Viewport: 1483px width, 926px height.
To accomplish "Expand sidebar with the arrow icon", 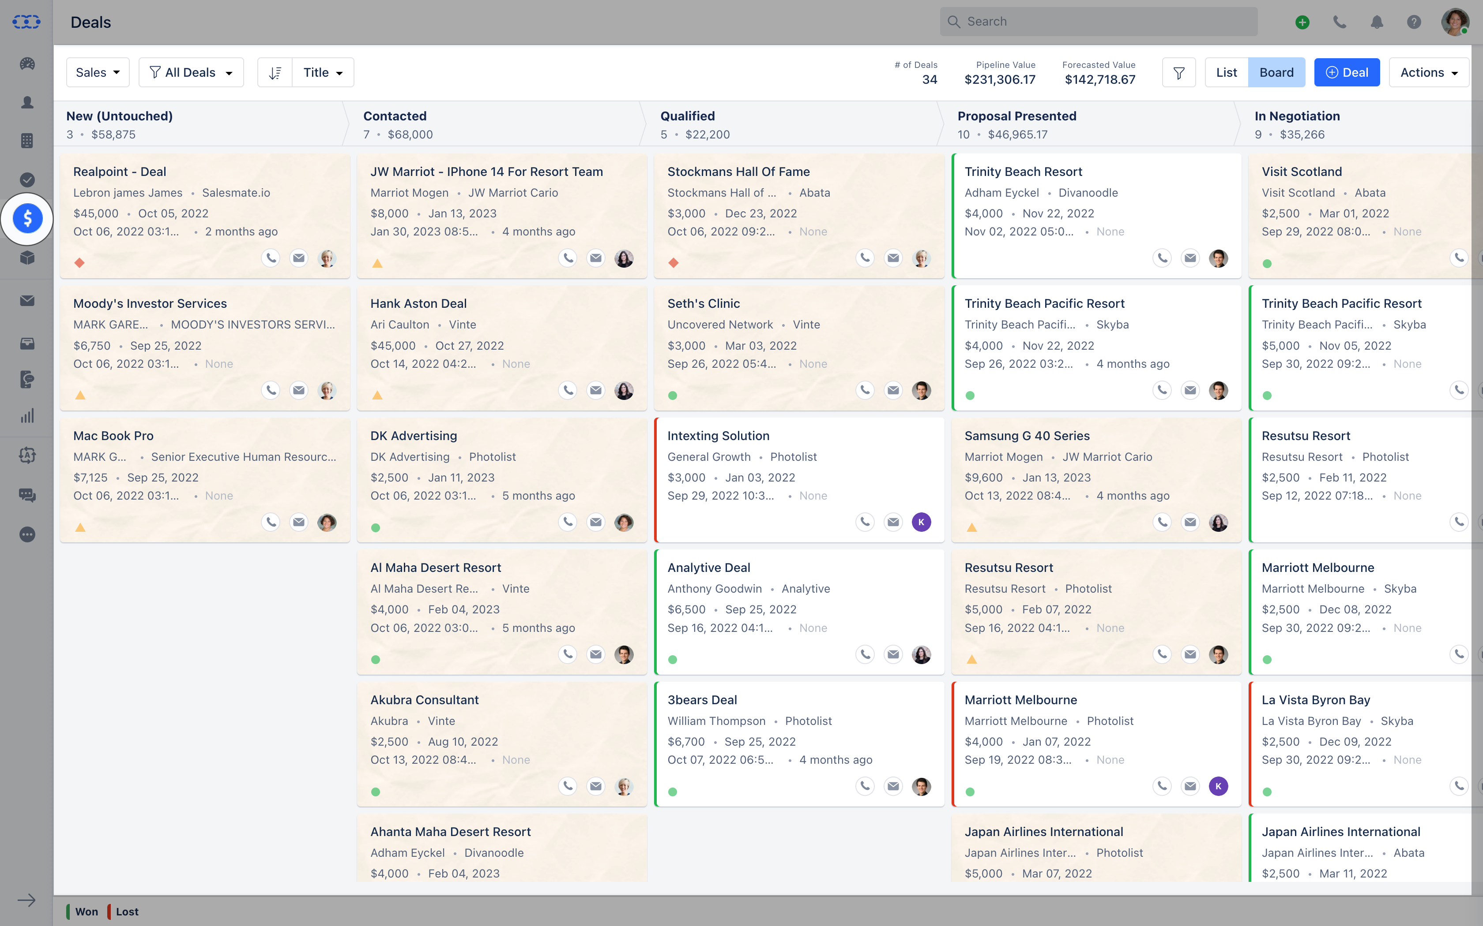I will 26,900.
